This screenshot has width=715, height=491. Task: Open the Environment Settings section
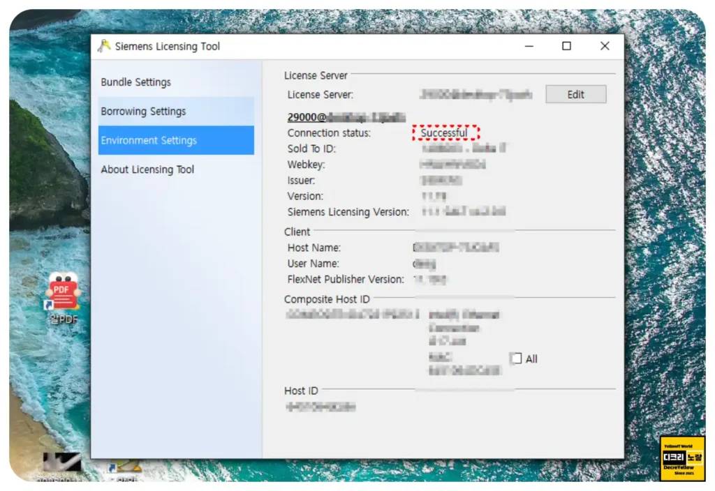point(175,140)
